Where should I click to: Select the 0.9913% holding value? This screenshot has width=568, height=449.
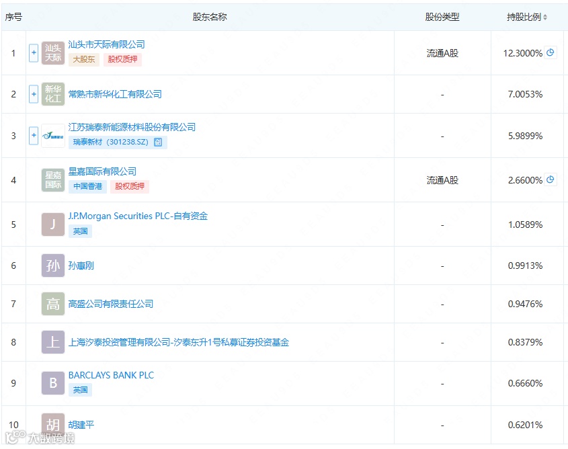coord(525,266)
